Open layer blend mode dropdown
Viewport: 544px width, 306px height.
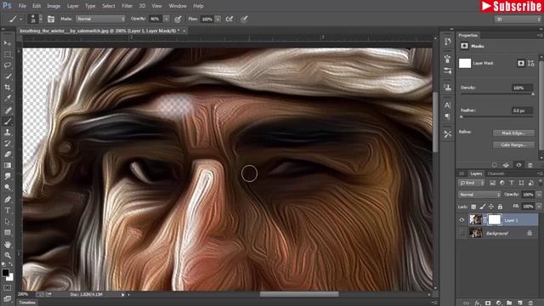click(479, 195)
